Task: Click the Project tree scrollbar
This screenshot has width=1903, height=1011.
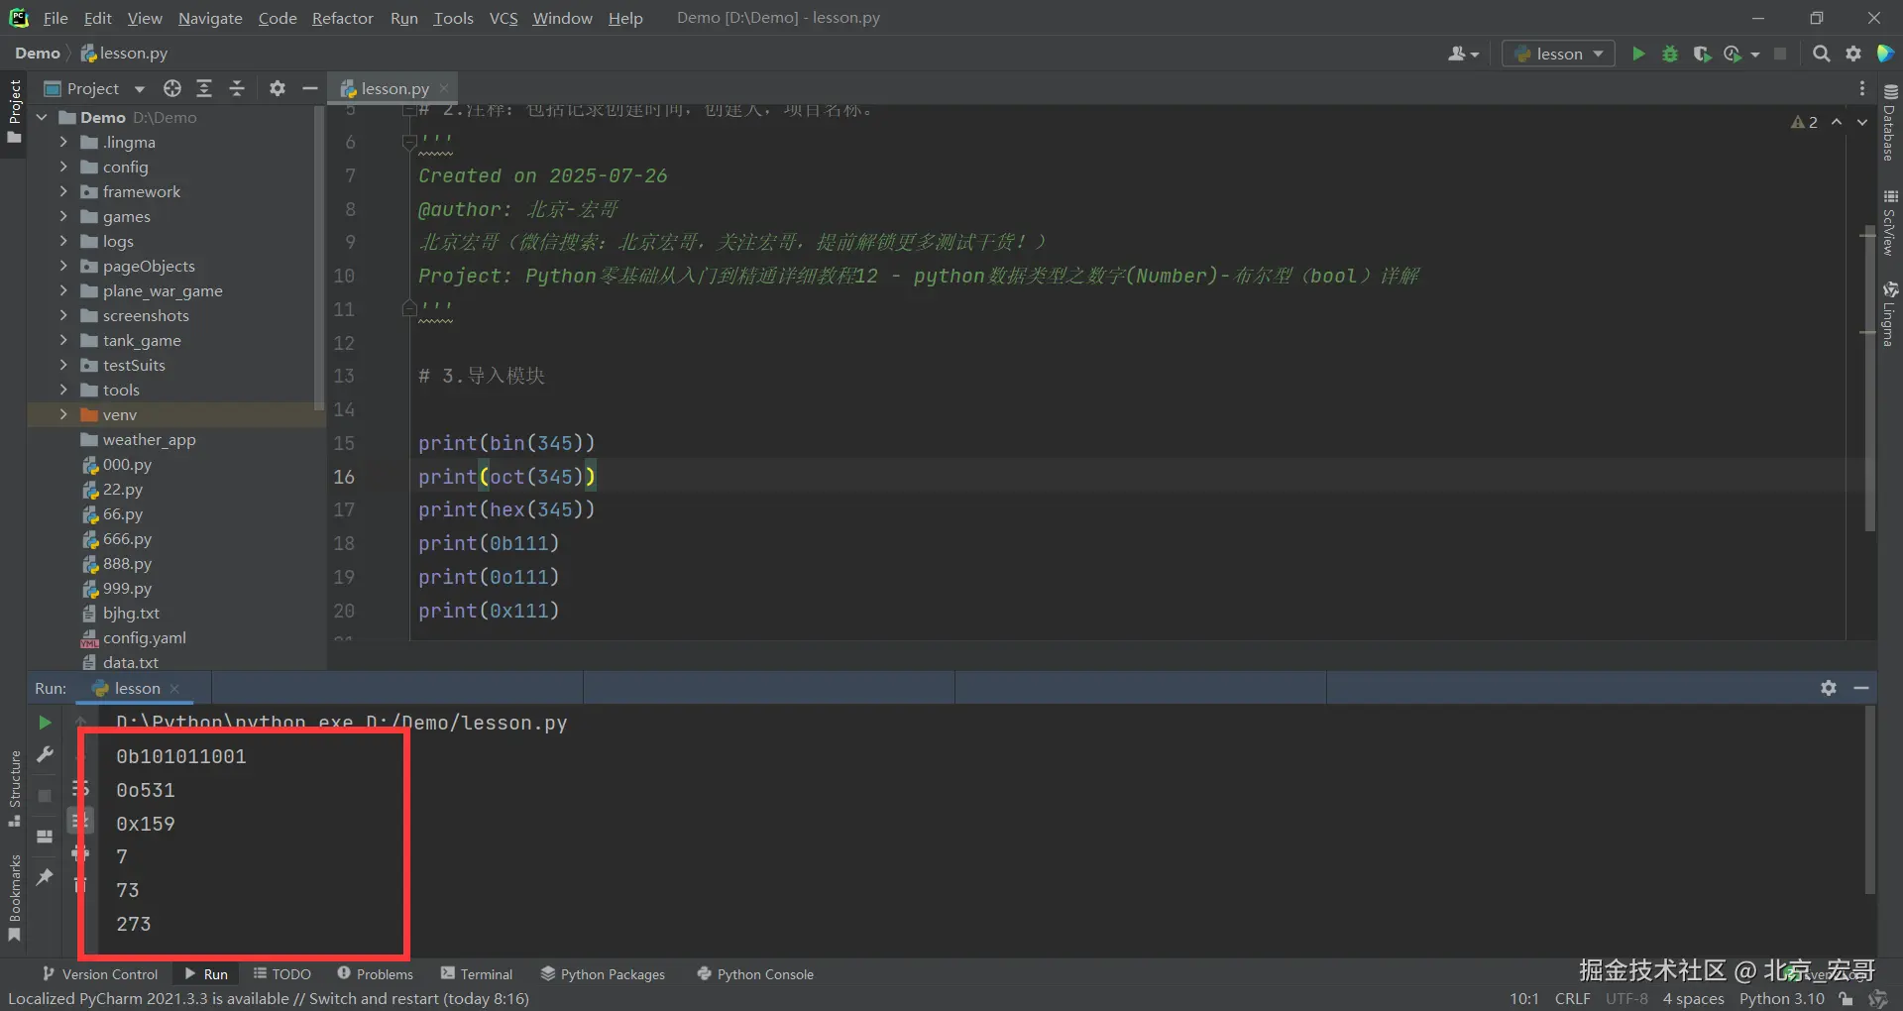Action: 319,258
